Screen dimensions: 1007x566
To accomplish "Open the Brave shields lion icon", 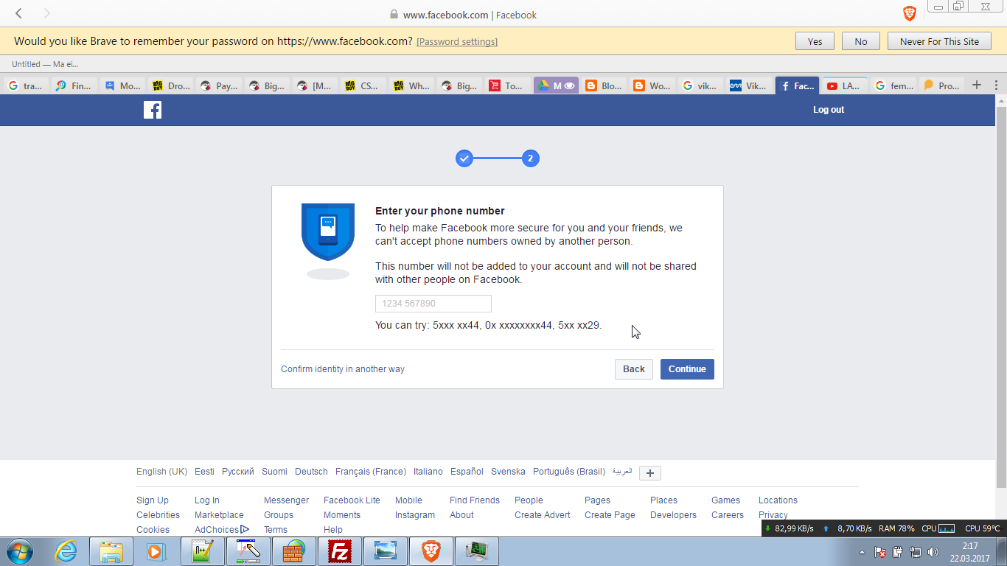I will [x=909, y=13].
